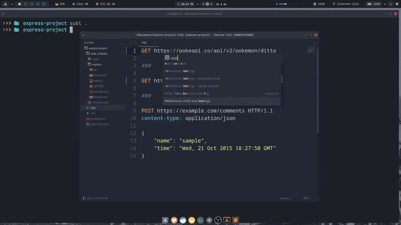Image resolution: width=401 pixels, height=225 pixels.
Task: Switch to the second workspace dot
Action: 26,4
